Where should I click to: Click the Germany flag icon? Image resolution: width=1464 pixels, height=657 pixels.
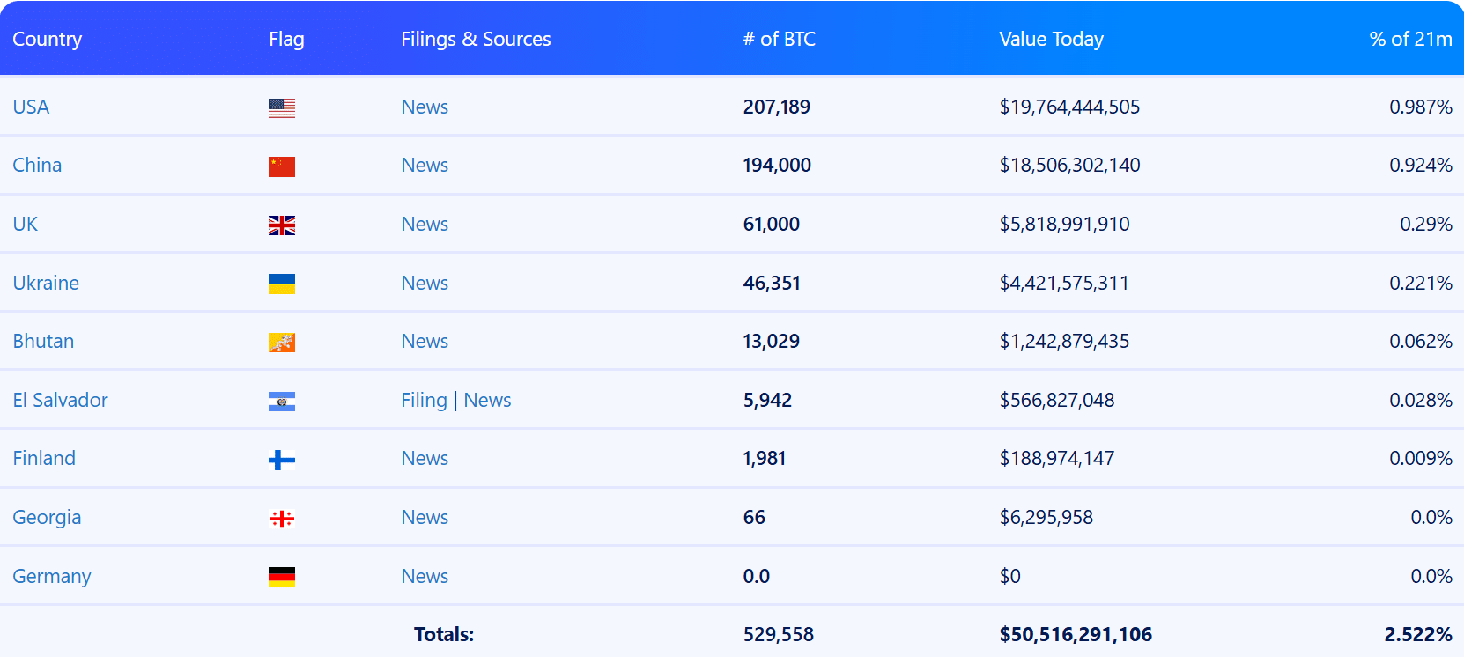(x=281, y=577)
